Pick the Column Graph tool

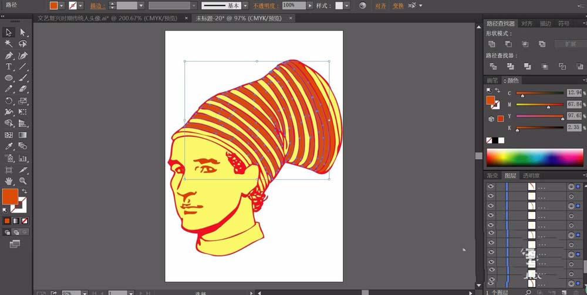pyautogui.click(x=23, y=158)
